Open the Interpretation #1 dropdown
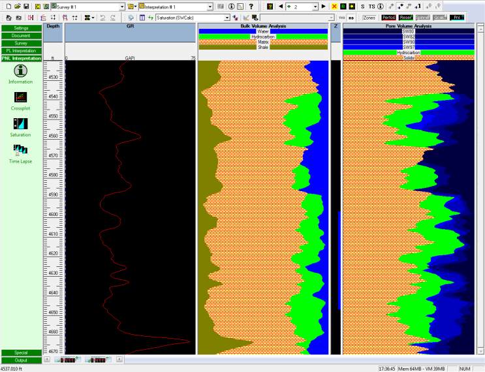This screenshot has width=485, height=372. tap(210, 7)
